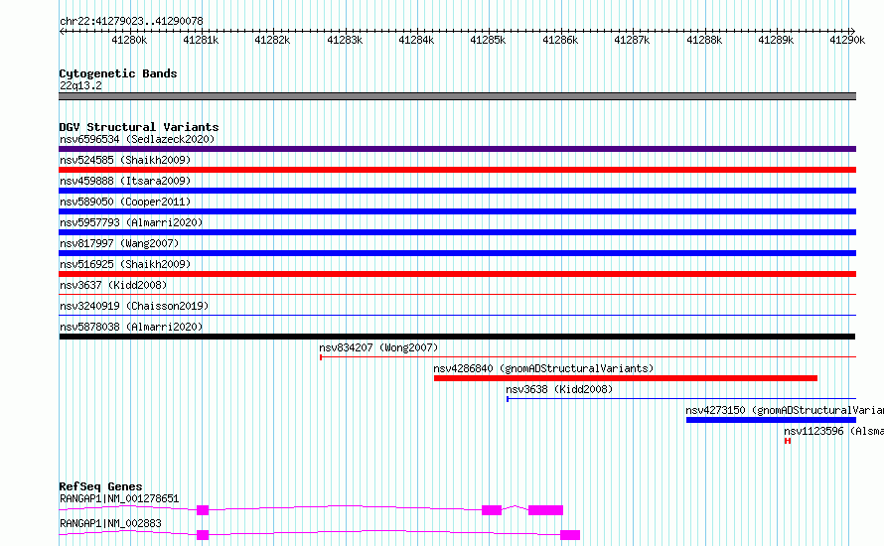Click the ruler's left arrow end
The width and height of the screenshot is (884, 546).
tap(62, 31)
